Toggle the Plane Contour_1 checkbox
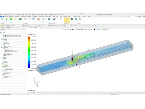 pos(5,68)
